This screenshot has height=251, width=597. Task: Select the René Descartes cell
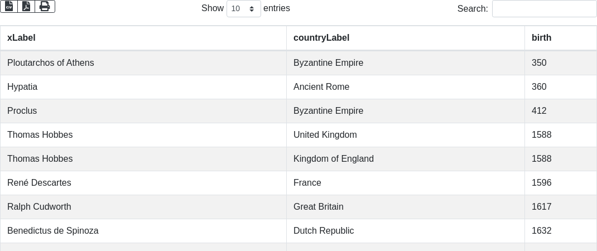tap(39, 183)
